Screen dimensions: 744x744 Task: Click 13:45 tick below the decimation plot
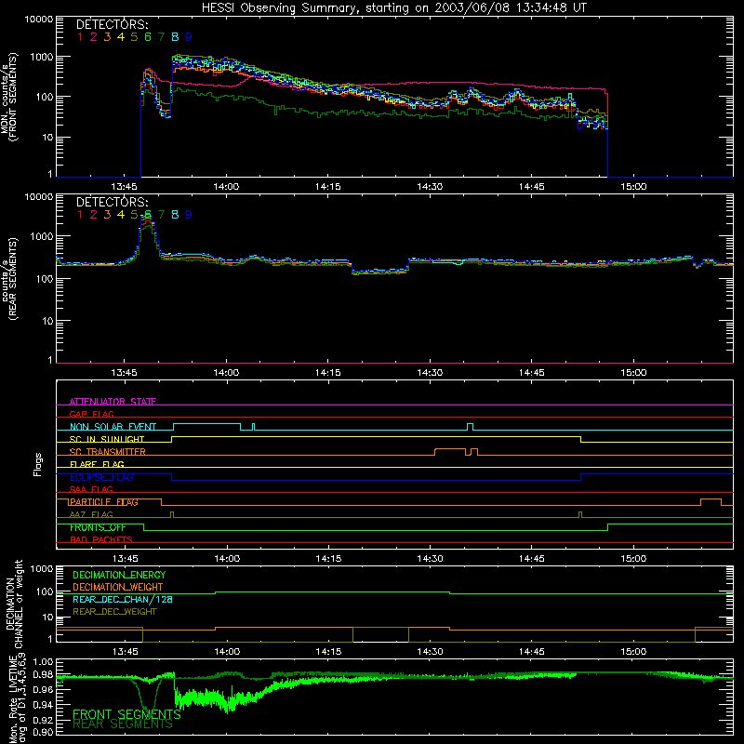pos(126,652)
